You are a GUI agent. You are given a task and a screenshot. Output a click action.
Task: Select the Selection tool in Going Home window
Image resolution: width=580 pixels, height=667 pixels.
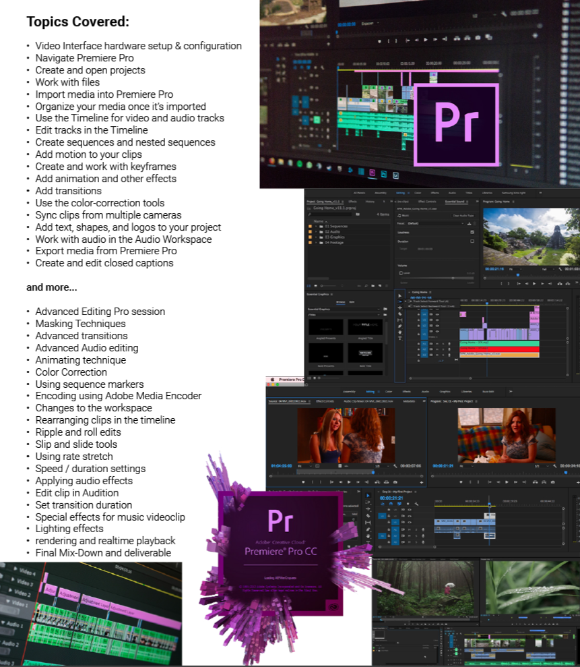[x=400, y=295]
